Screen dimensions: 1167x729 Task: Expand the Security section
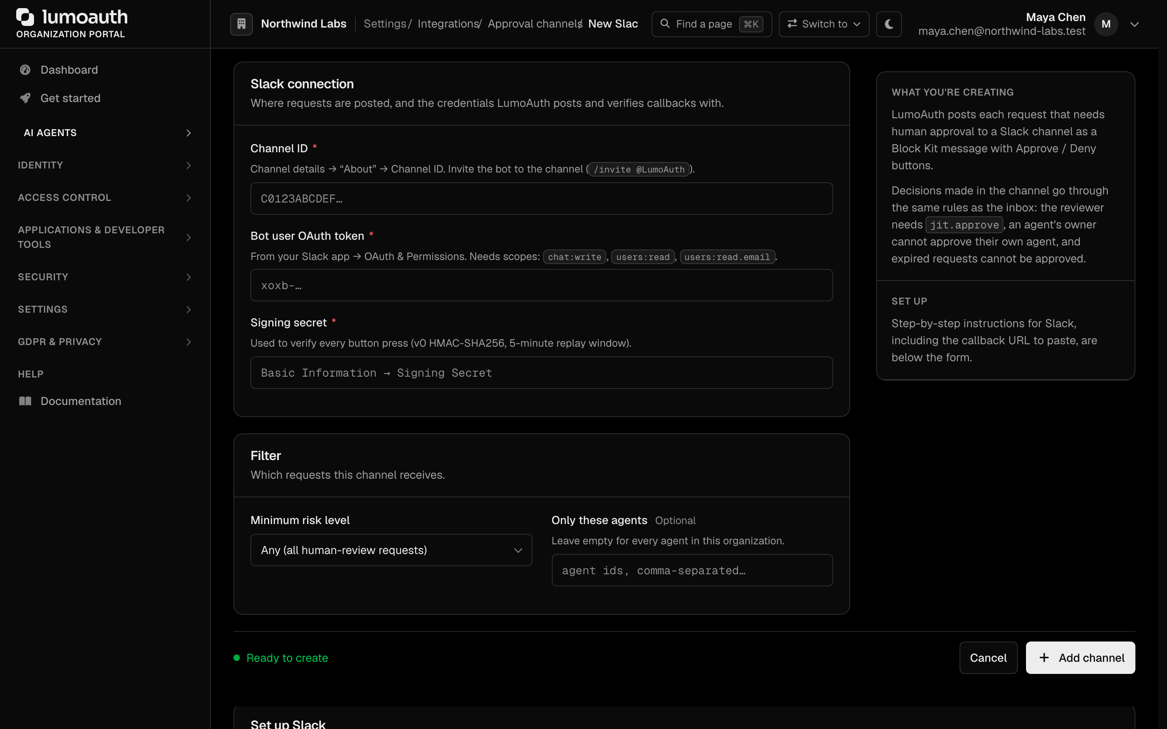tap(105, 277)
